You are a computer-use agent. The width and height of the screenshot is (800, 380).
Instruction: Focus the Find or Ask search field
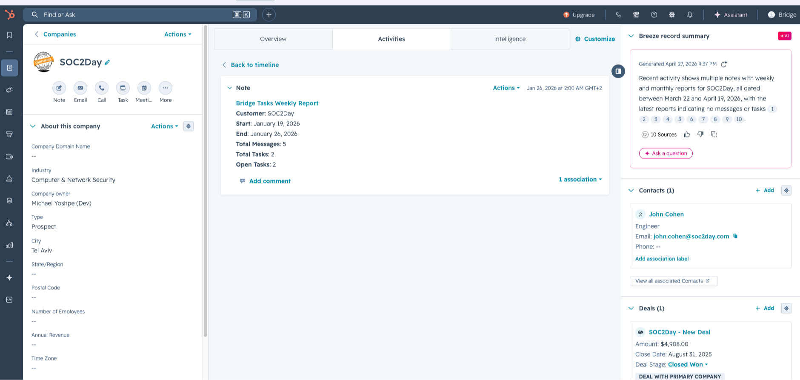click(x=140, y=14)
